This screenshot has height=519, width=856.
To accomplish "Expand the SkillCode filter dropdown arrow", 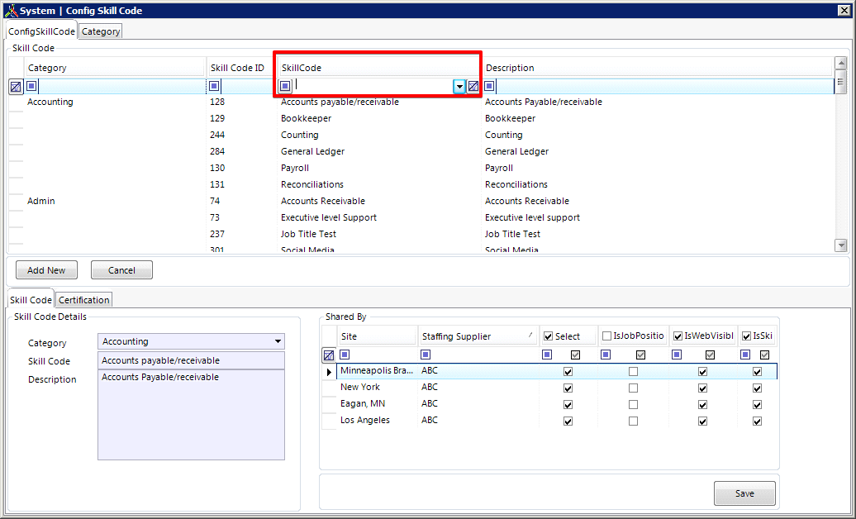I will coord(459,86).
